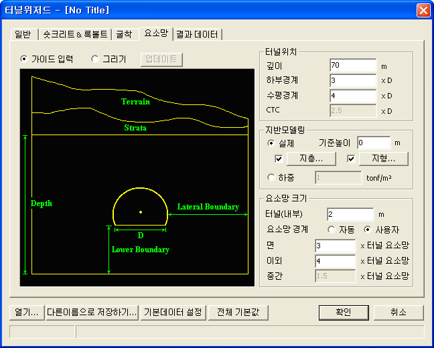The image size is (434, 348).
Task: Click the tunnel center point dot
Action: pyautogui.click(x=141, y=212)
